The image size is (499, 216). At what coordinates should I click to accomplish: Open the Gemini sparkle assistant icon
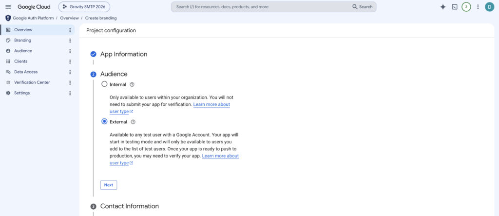pyautogui.click(x=442, y=7)
